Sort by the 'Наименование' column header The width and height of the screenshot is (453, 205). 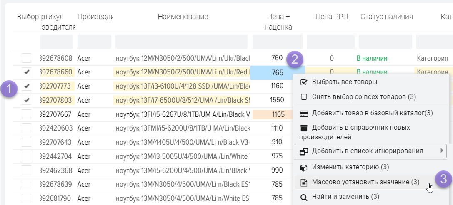(x=183, y=17)
